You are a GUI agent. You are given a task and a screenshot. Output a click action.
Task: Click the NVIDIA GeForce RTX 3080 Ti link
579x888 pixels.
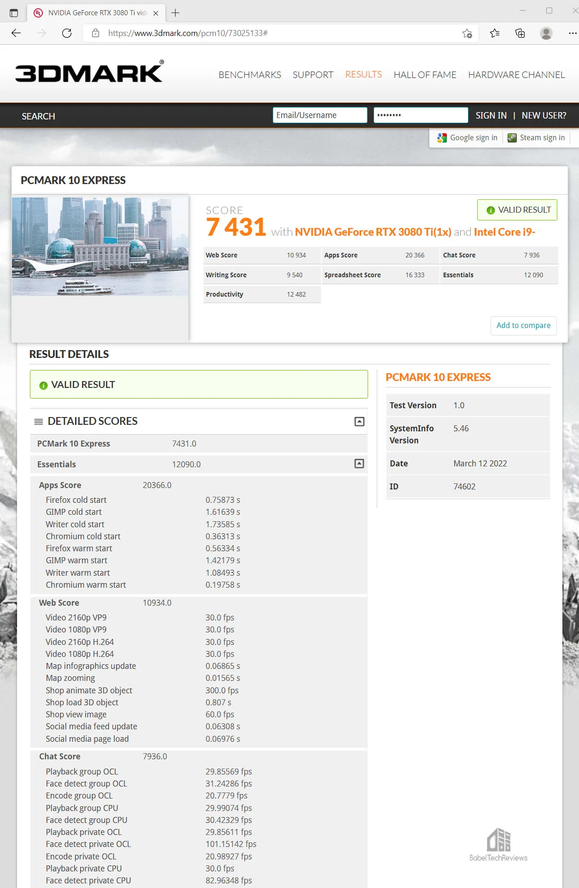373,232
